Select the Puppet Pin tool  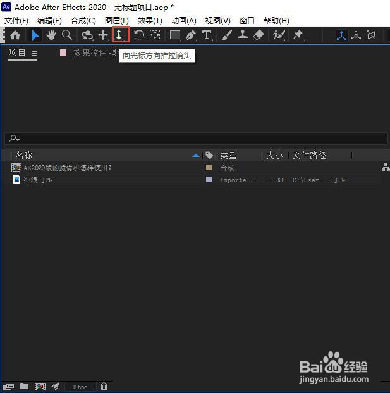click(x=298, y=35)
